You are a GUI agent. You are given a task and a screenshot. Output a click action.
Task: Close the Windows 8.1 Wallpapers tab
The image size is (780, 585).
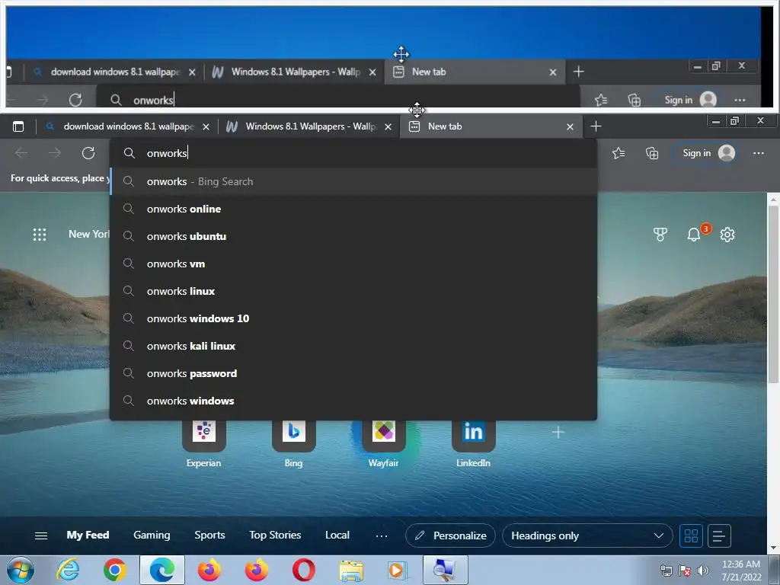[388, 127]
